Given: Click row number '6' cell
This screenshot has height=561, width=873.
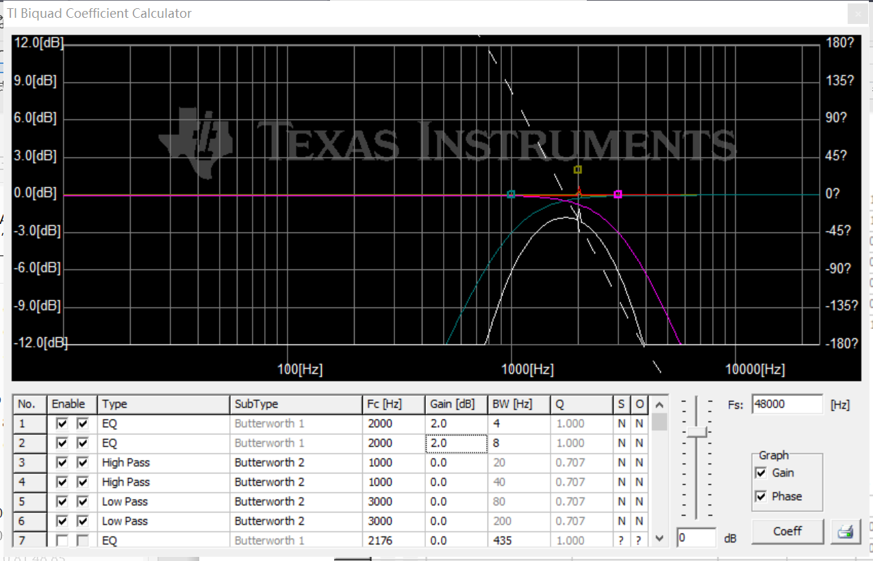Looking at the screenshot, I should tap(30, 521).
